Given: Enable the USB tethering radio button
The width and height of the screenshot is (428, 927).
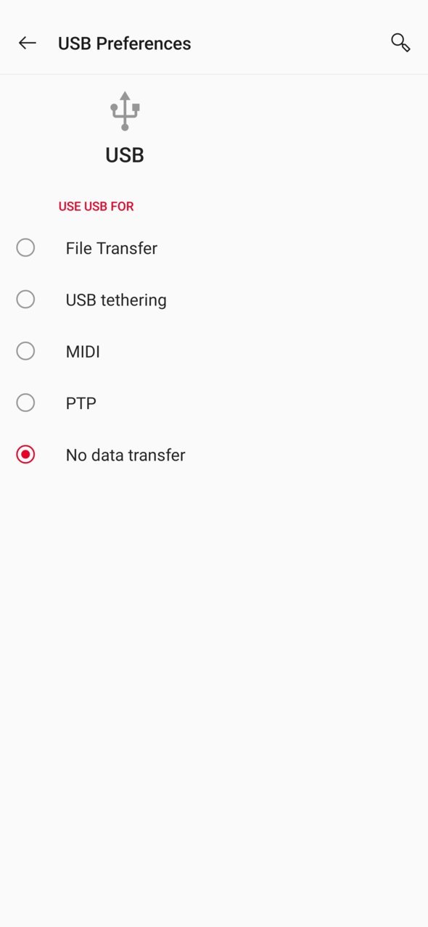Looking at the screenshot, I should pos(25,300).
